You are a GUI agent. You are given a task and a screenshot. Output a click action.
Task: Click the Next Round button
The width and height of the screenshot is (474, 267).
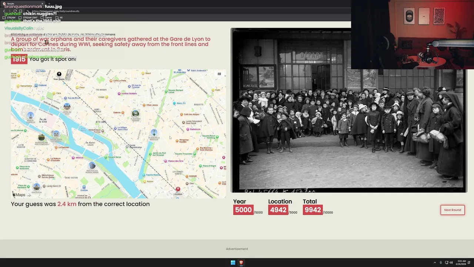coord(453,210)
